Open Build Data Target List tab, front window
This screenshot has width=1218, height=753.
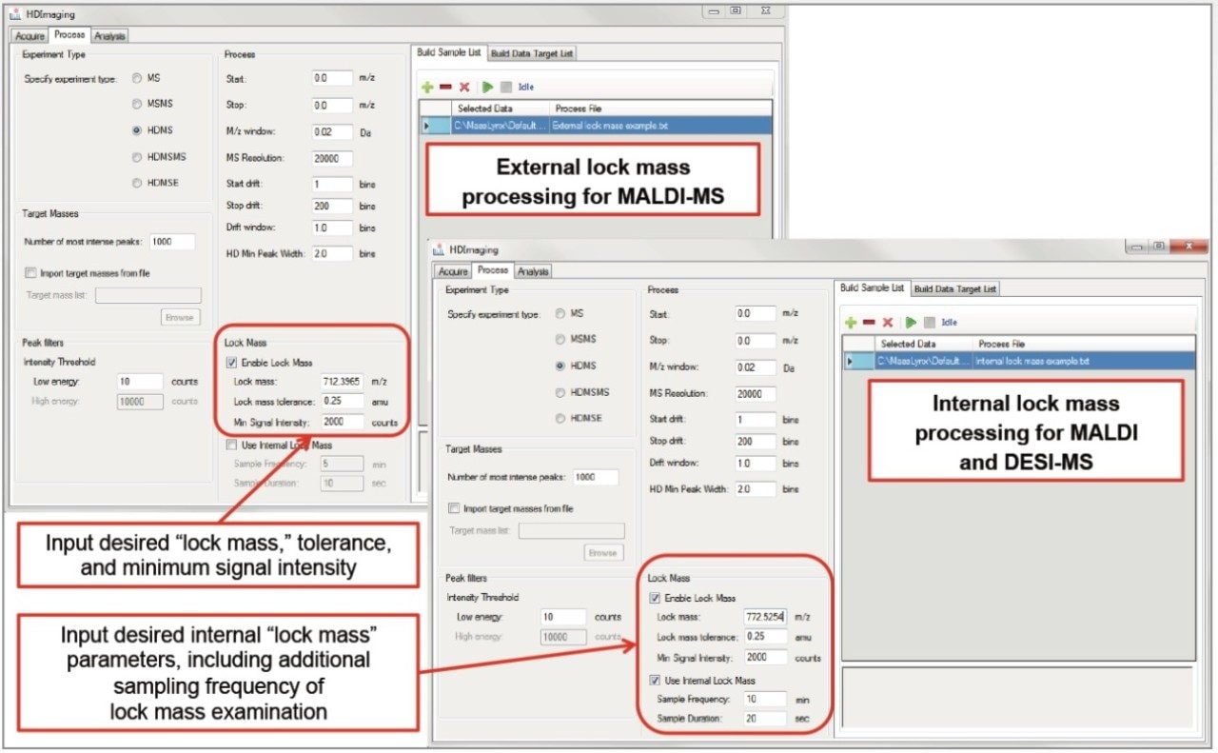(955, 288)
